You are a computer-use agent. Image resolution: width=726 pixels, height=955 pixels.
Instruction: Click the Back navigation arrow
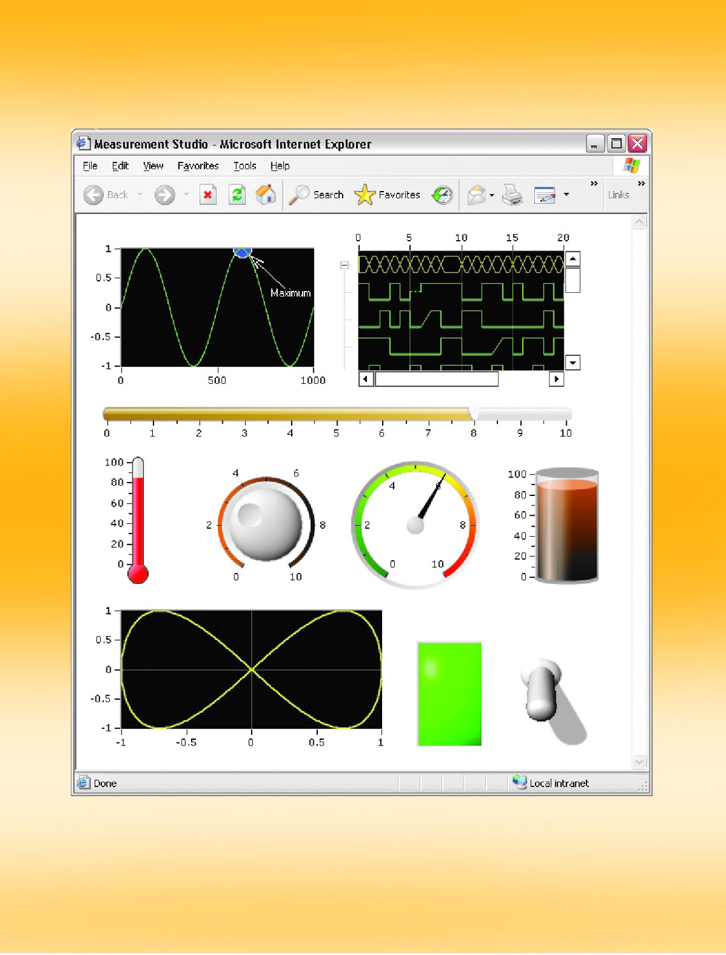(94, 194)
